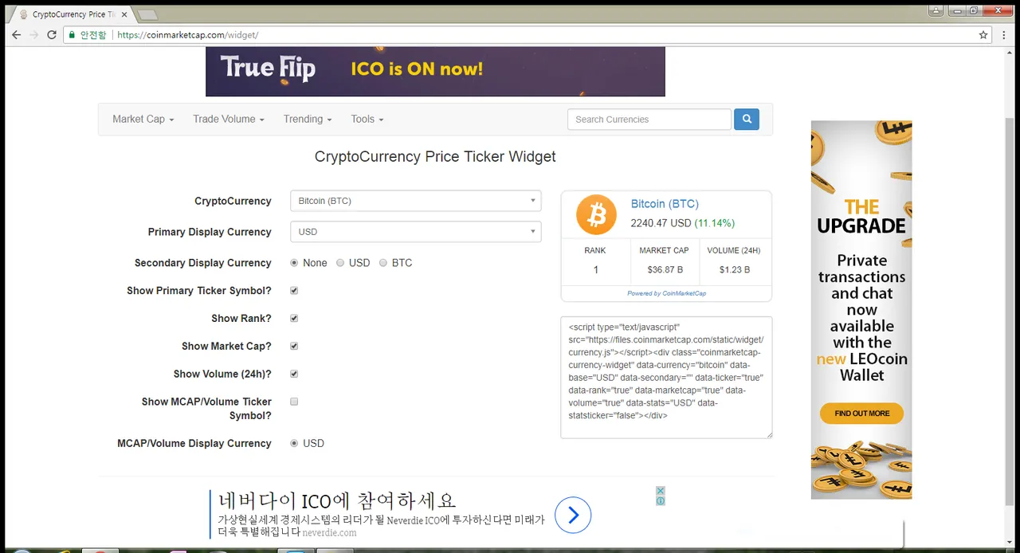The height and width of the screenshot is (553, 1020).
Task: Click the 2240.47 USD price text
Action: tap(661, 223)
